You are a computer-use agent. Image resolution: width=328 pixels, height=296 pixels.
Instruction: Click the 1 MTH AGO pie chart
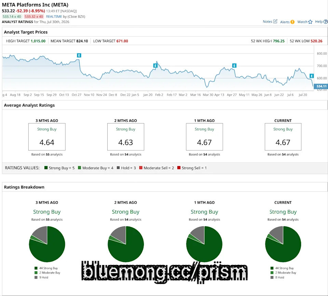[204, 244]
